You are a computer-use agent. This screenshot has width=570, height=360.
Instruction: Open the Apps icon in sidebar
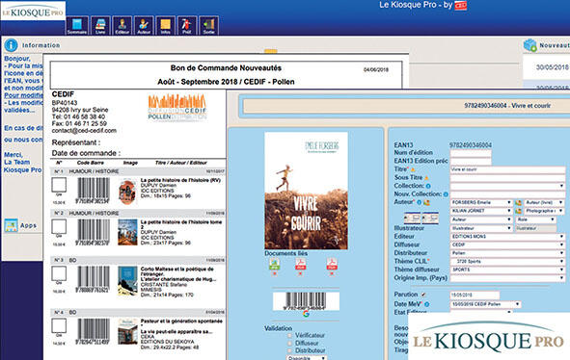point(11,225)
